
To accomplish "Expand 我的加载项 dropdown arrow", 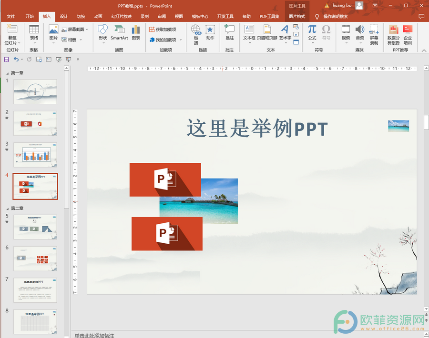I will [181, 40].
